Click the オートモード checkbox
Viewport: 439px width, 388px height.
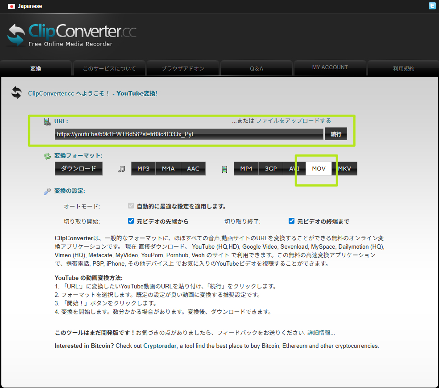coord(131,206)
